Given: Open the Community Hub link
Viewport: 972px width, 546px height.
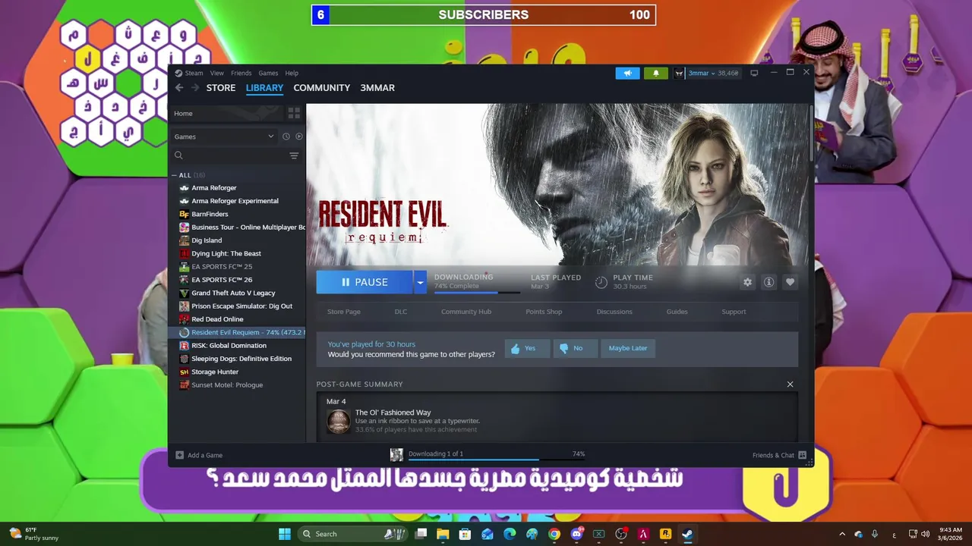Looking at the screenshot, I should tap(466, 312).
